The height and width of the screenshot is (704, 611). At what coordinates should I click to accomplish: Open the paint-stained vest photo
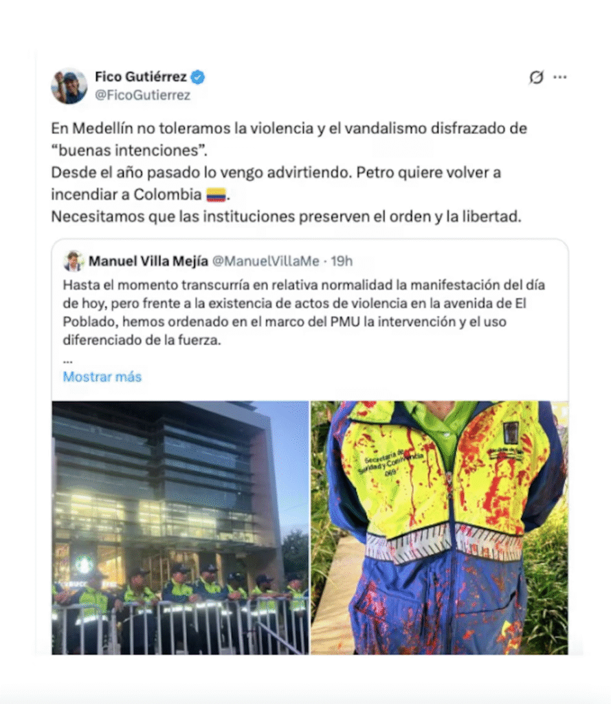(439, 527)
